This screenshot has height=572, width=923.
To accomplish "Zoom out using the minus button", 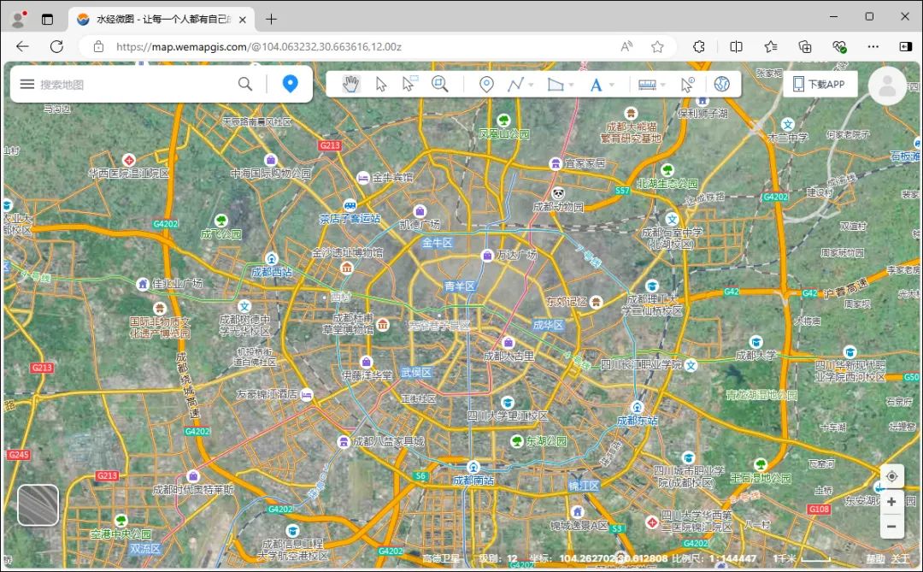I will pyautogui.click(x=891, y=526).
